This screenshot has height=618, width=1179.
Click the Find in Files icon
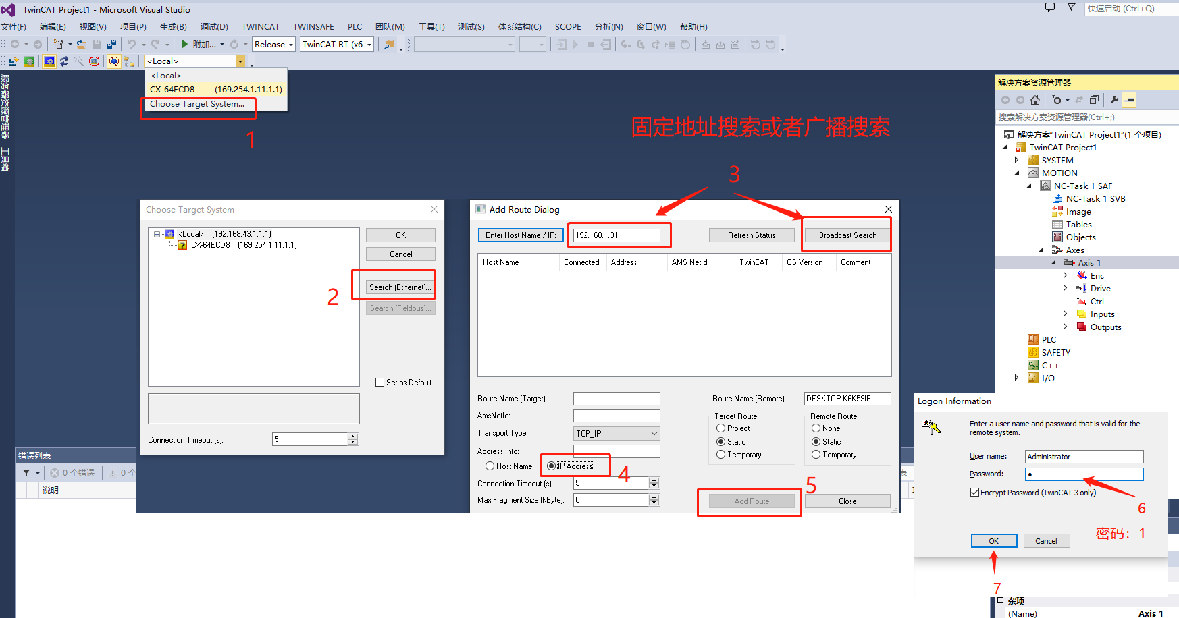coord(389,45)
